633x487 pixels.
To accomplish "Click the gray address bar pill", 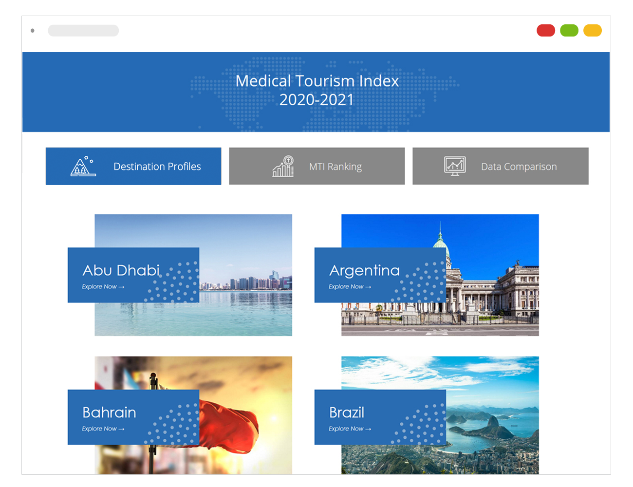I will [83, 31].
